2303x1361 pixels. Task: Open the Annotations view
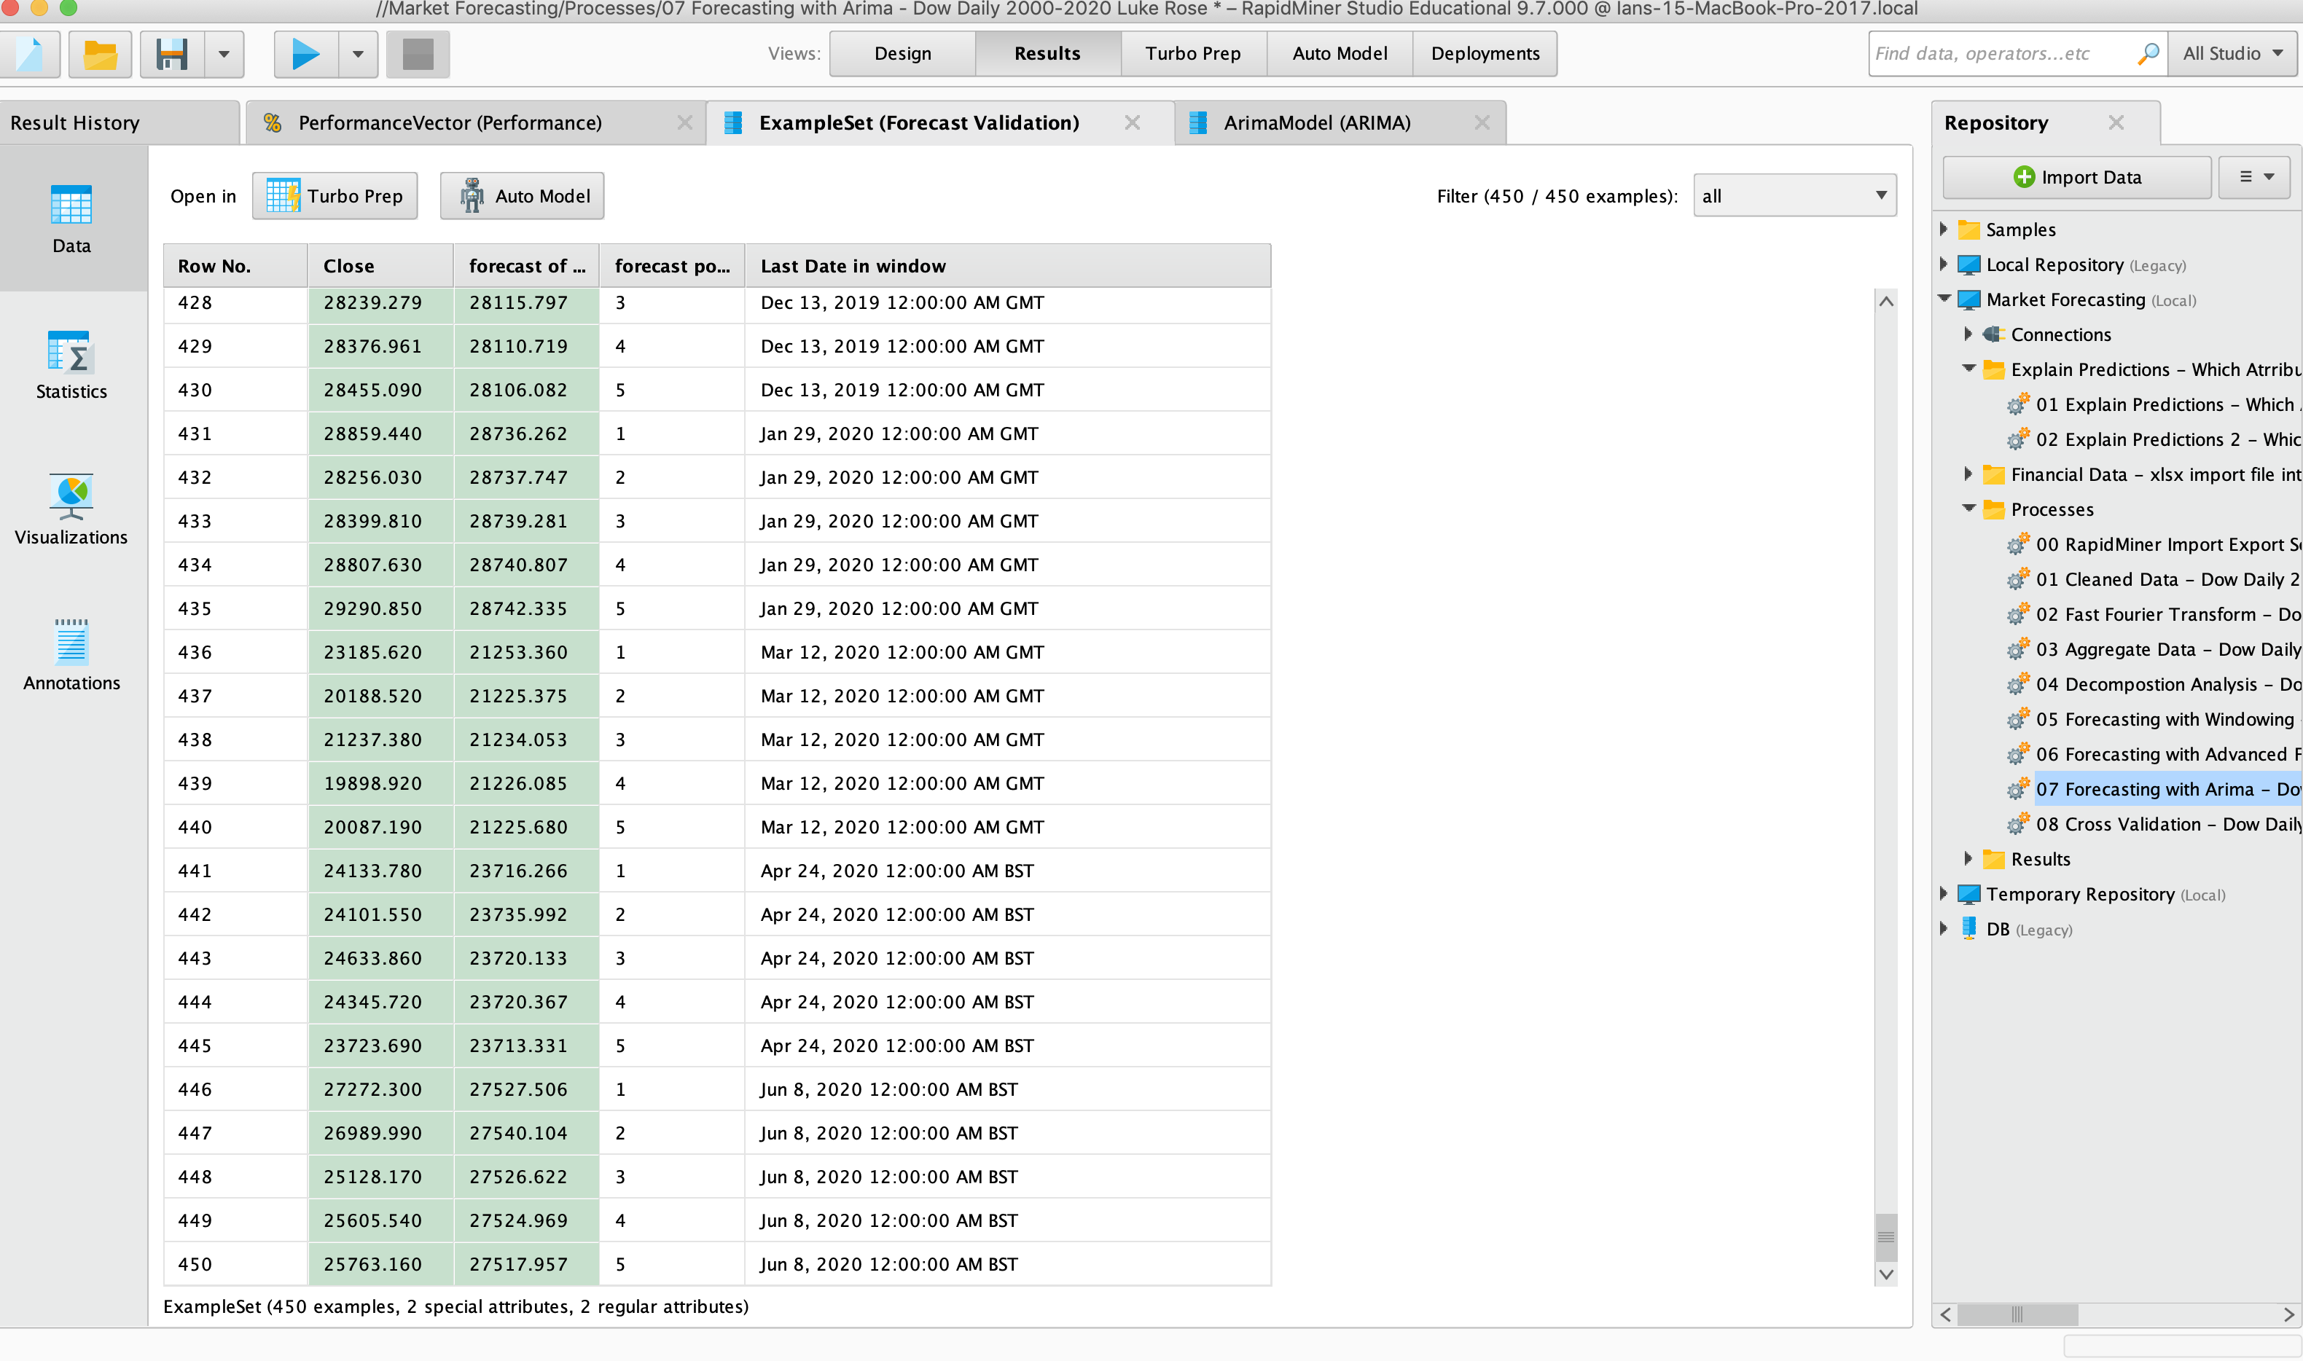click(71, 656)
